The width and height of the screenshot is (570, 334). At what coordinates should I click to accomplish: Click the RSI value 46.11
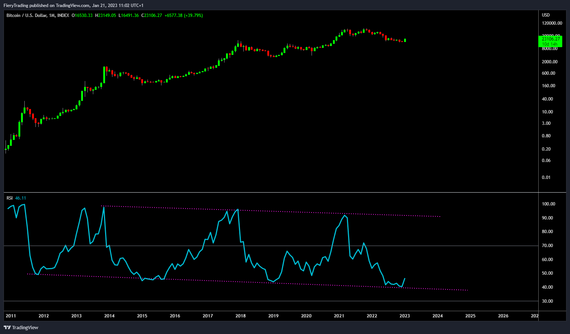point(21,198)
